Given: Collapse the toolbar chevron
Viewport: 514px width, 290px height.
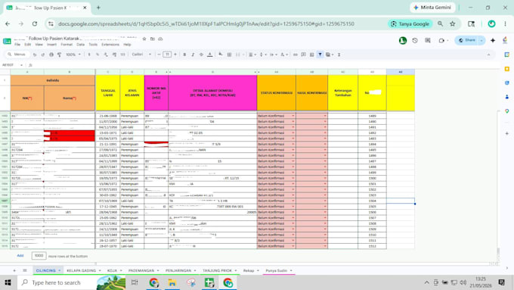Looking at the screenshot, I should pyautogui.click(x=489, y=55).
